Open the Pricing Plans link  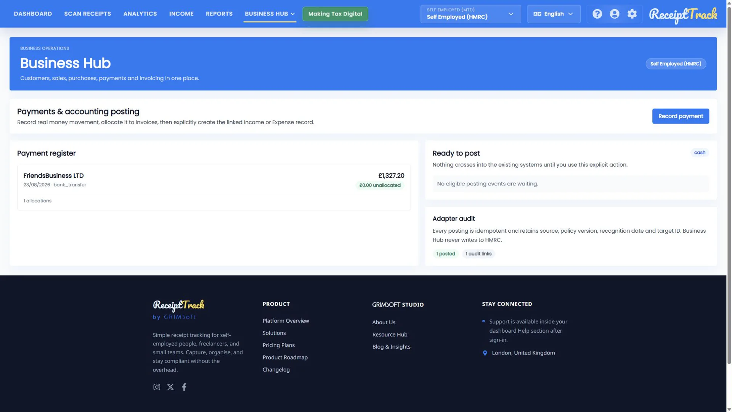(279, 345)
